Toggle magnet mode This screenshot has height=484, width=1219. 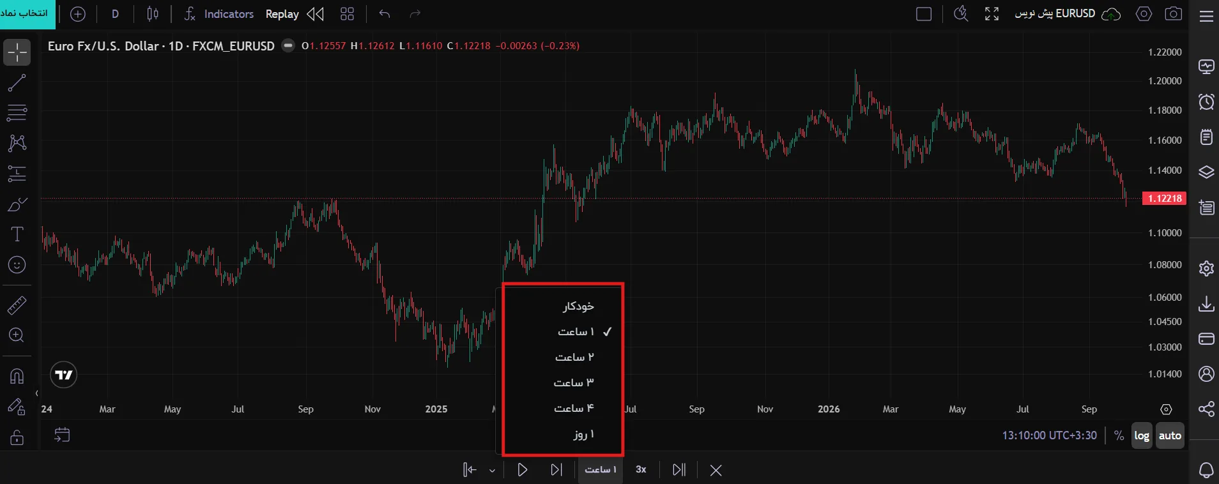point(17,376)
